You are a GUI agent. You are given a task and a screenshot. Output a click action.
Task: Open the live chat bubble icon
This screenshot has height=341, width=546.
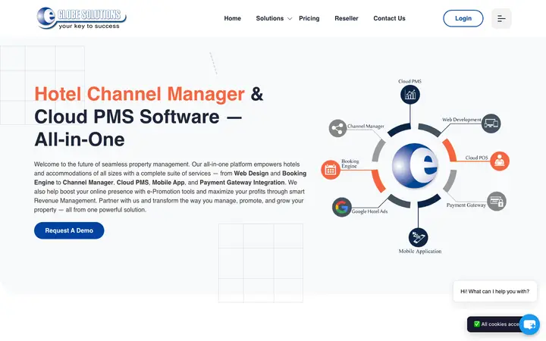click(x=529, y=324)
